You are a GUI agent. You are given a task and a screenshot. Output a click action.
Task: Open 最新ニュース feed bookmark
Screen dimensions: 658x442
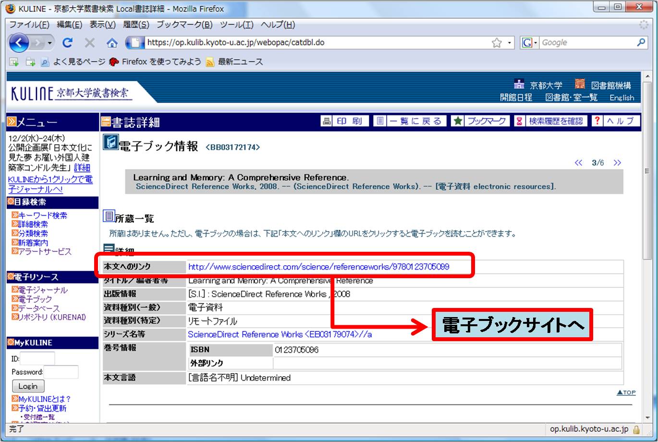[234, 61]
